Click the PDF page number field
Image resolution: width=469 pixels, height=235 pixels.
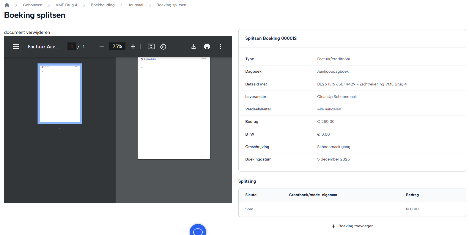pyautogui.click(x=72, y=47)
